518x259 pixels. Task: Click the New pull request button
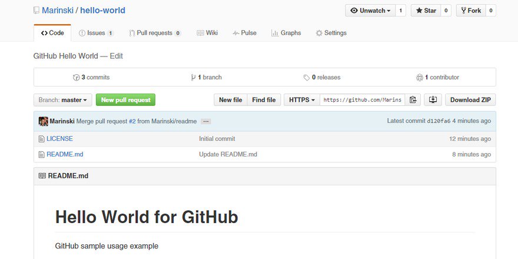pyautogui.click(x=125, y=99)
